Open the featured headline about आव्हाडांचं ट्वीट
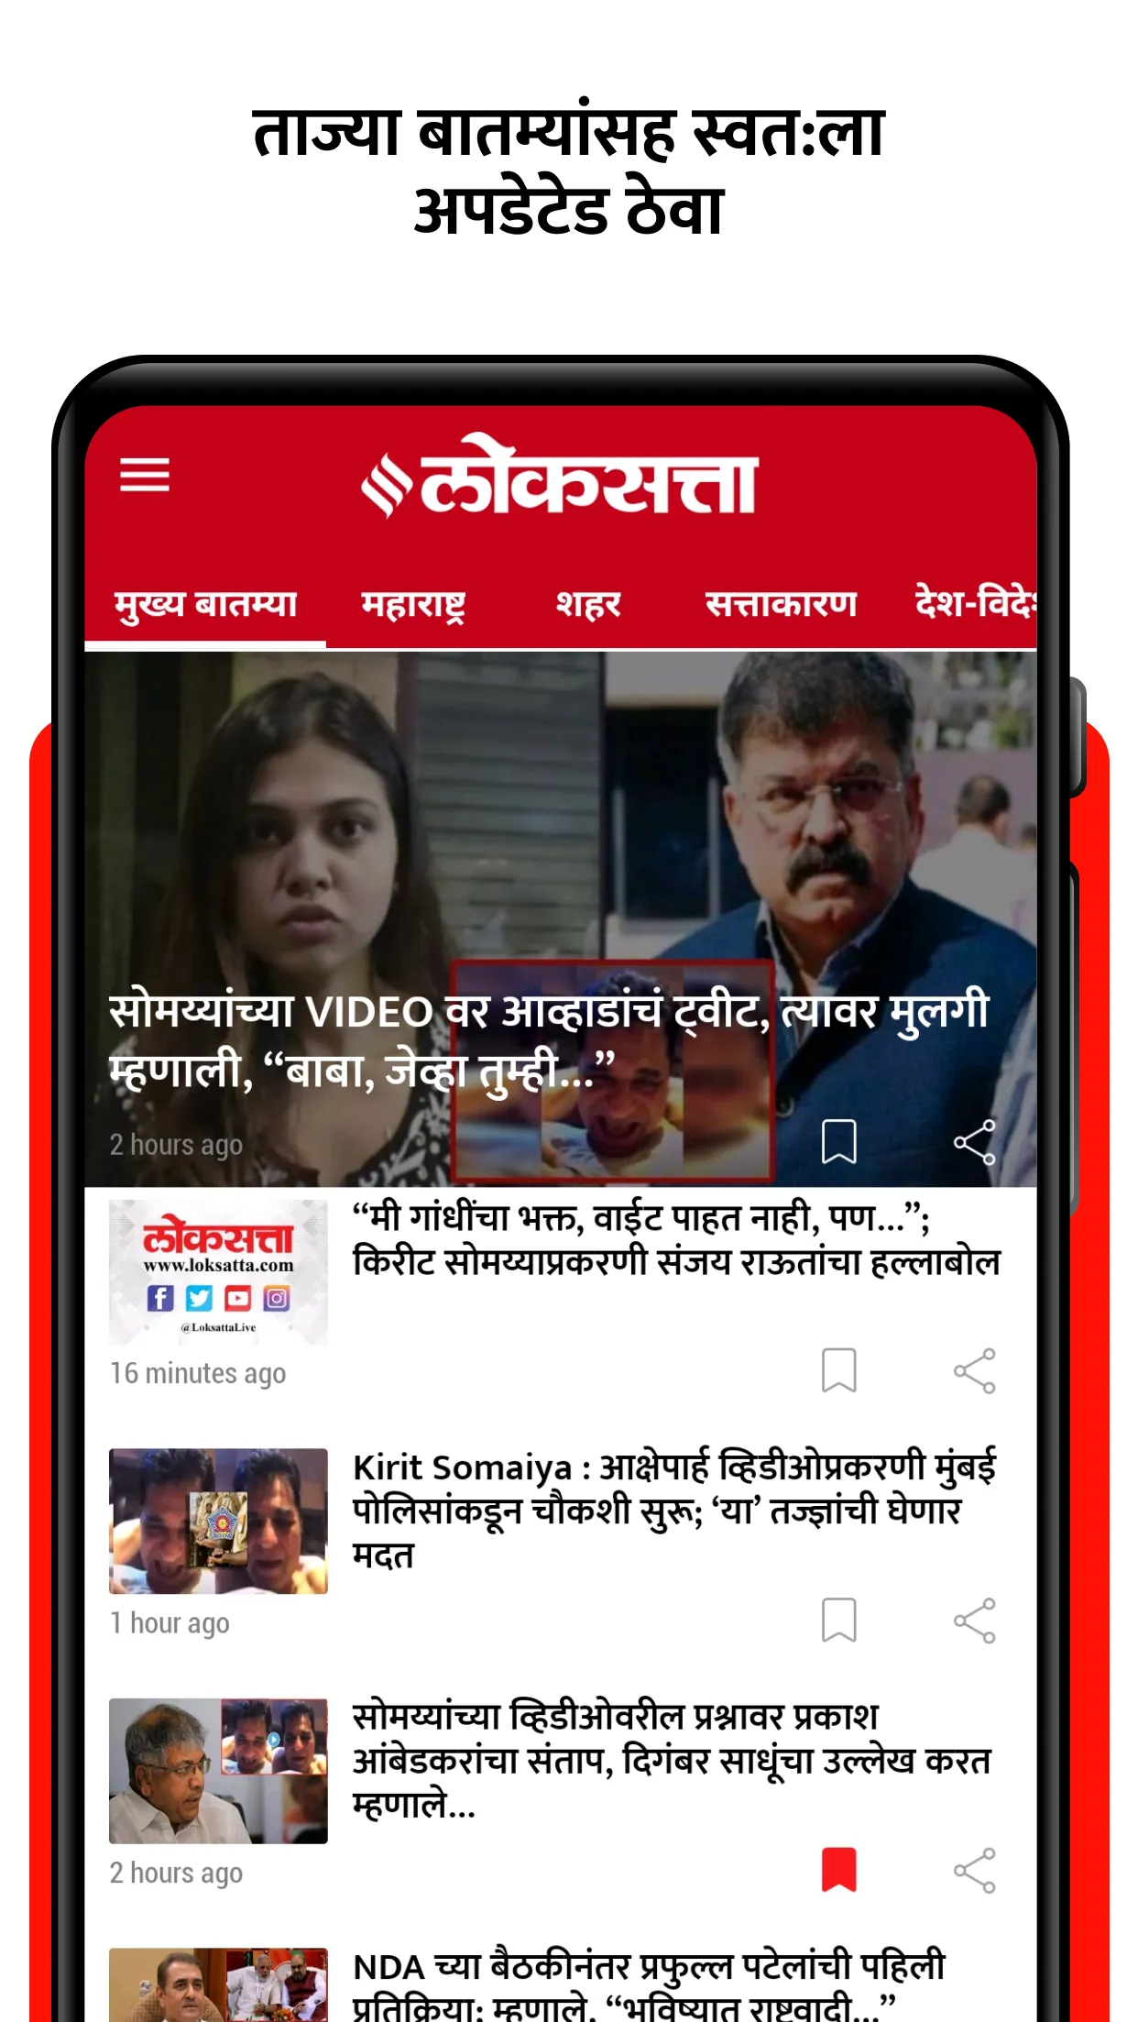The height and width of the screenshot is (2022, 1138). point(548,1040)
